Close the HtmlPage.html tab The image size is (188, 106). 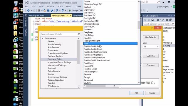[x=70, y=16]
